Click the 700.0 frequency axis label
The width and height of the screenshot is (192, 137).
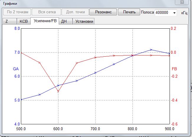click(x=95, y=129)
